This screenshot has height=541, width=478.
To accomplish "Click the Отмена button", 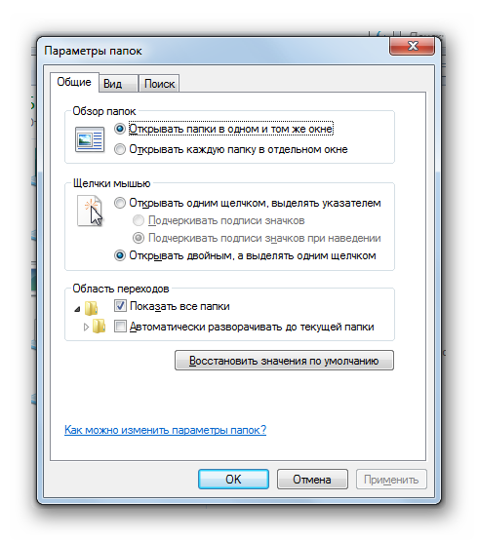I will (x=312, y=479).
